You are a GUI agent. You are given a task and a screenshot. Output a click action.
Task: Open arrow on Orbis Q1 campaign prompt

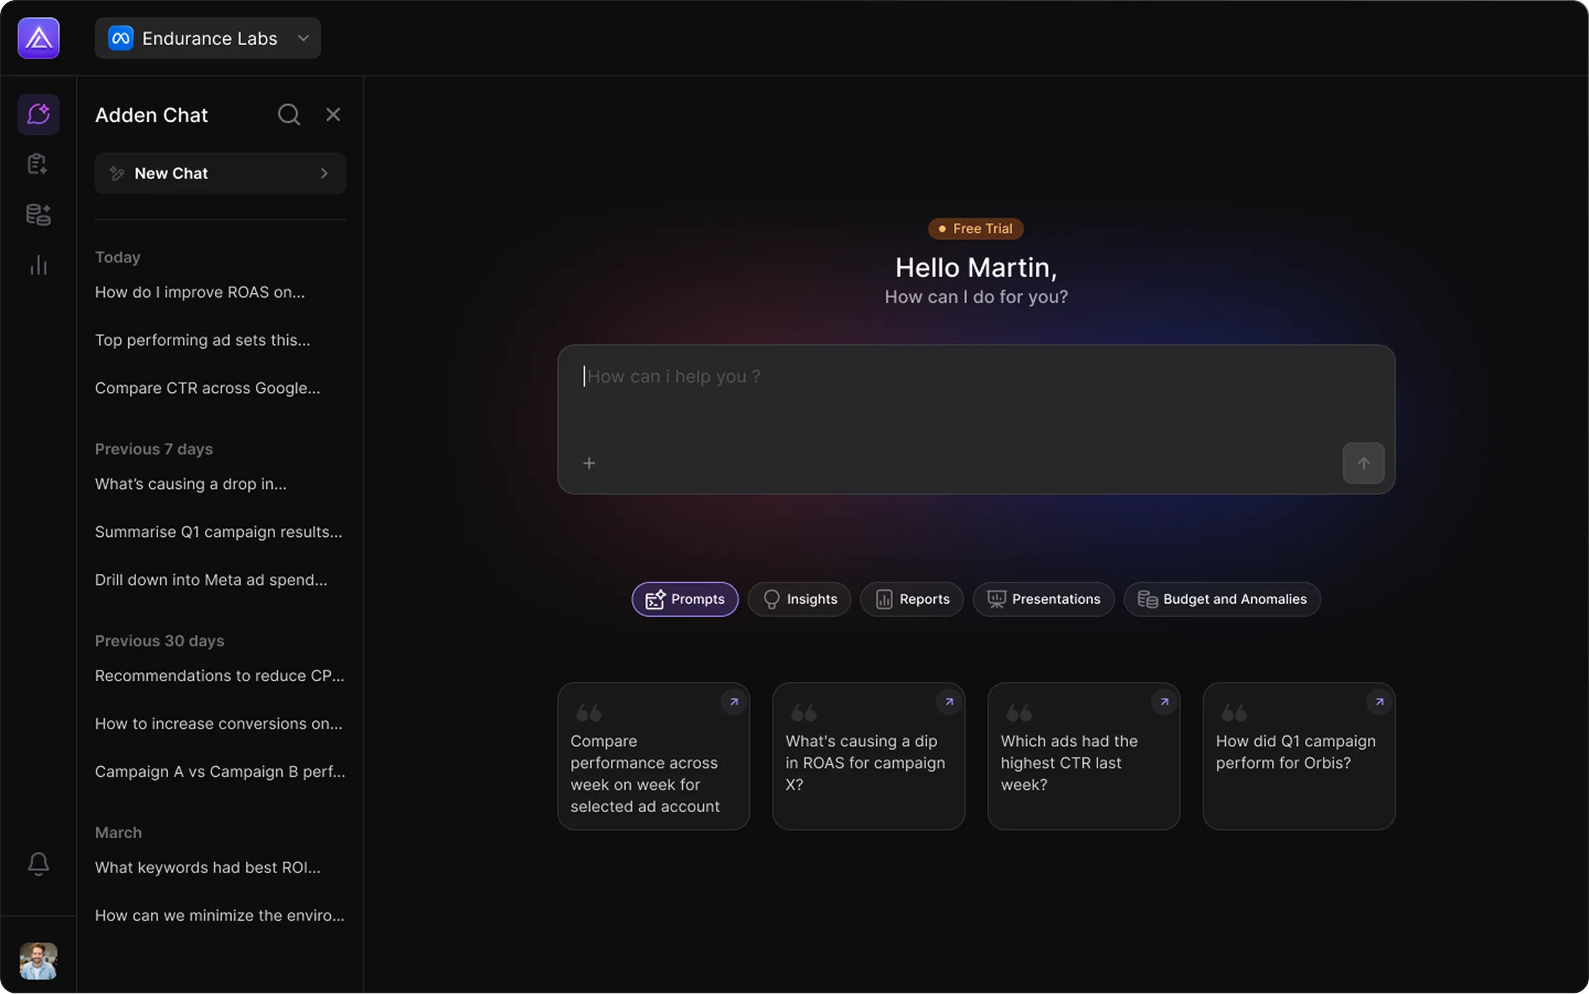[x=1379, y=702]
